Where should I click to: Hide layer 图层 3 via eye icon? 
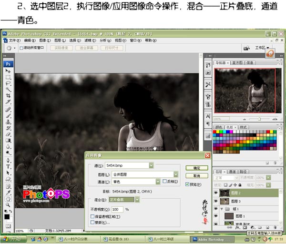point(216,201)
